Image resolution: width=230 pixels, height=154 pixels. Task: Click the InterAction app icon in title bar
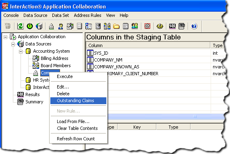(x=5, y=6)
